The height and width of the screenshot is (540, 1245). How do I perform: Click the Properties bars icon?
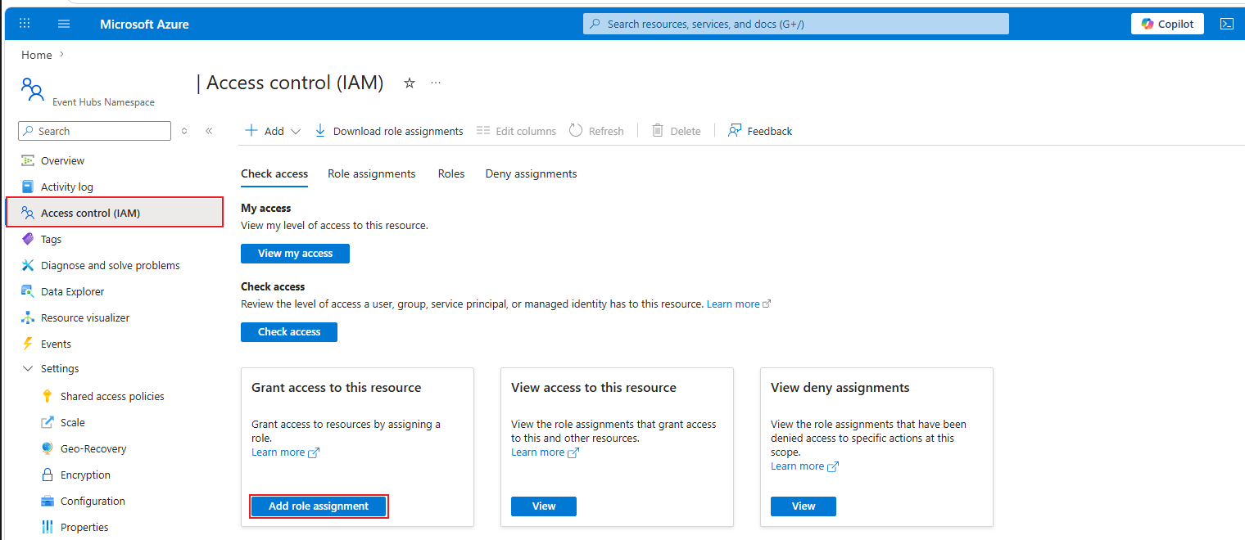pos(47,527)
